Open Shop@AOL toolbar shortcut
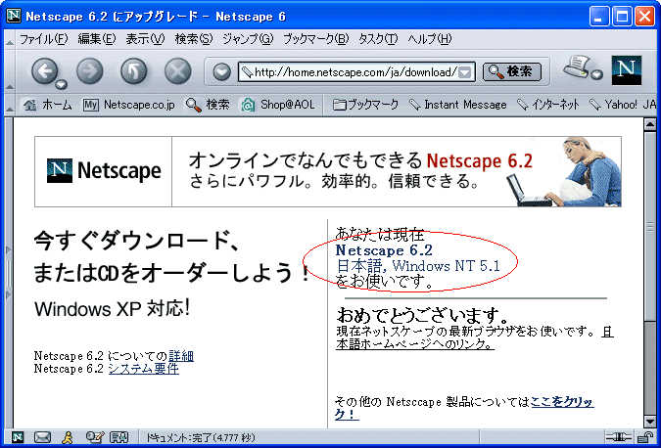 tap(278, 105)
